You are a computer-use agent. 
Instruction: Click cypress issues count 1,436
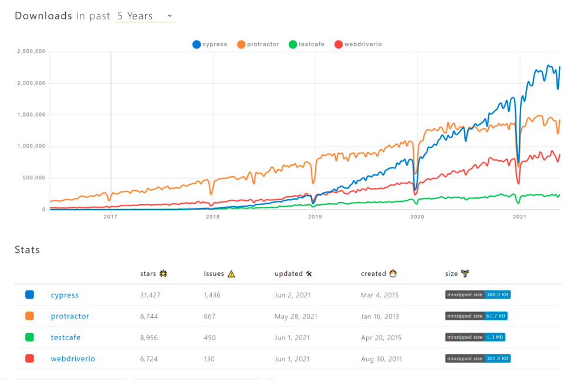(x=212, y=295)
